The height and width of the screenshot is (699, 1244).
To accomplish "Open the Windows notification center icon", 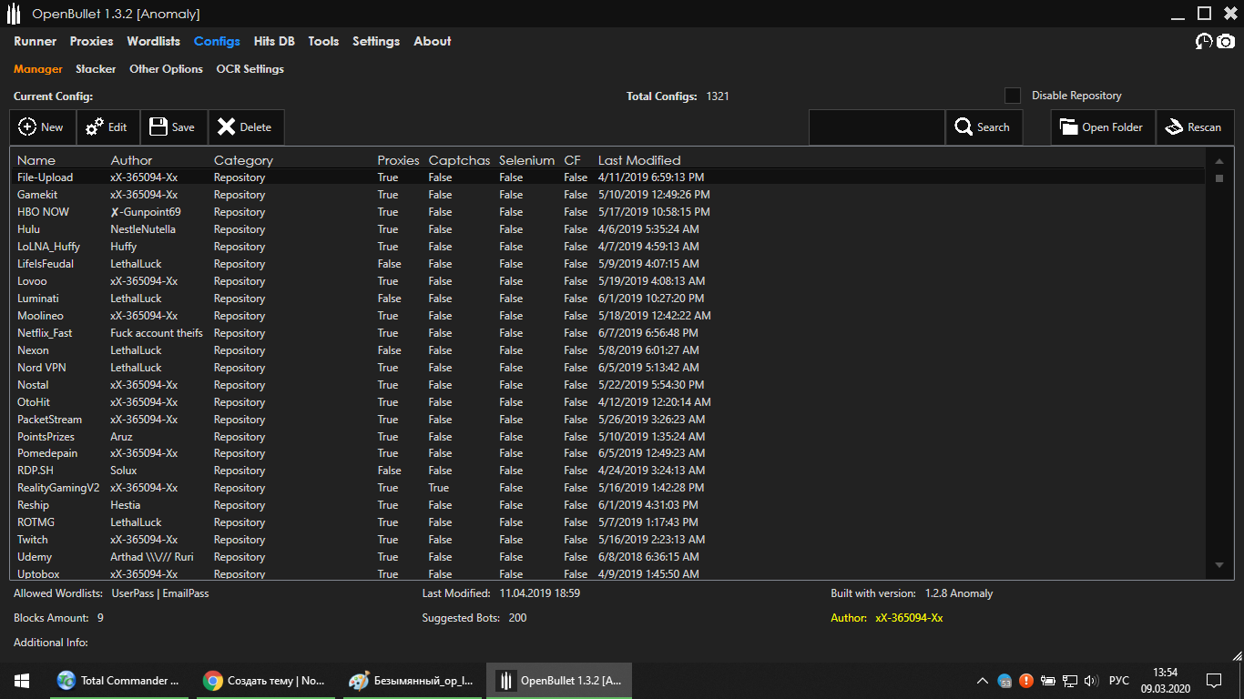I will click(x=1213, y=681).
